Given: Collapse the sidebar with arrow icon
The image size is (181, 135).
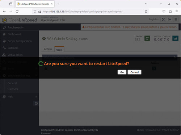Looking at the screenshot, I should (x=36, y=104).
